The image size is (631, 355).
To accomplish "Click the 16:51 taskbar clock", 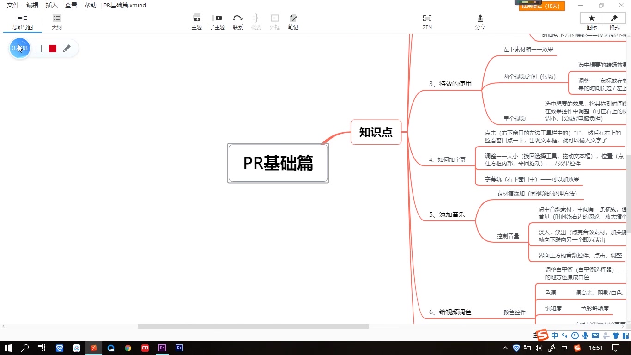I will (596, 348).
